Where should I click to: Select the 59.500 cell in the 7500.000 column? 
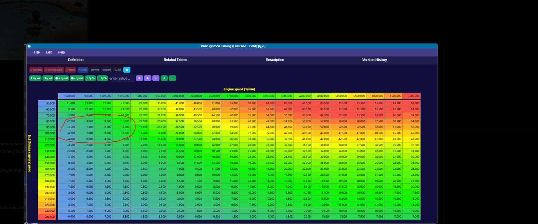pos(411,115)
